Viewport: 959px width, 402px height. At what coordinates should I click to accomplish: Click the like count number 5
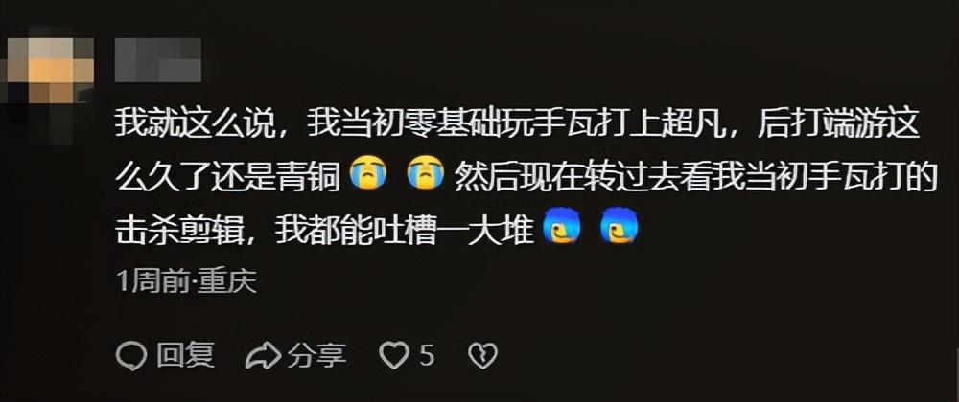click(427, 356)
